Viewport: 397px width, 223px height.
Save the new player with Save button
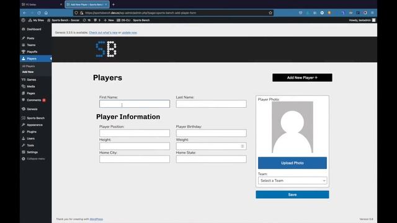coord(292,195)
